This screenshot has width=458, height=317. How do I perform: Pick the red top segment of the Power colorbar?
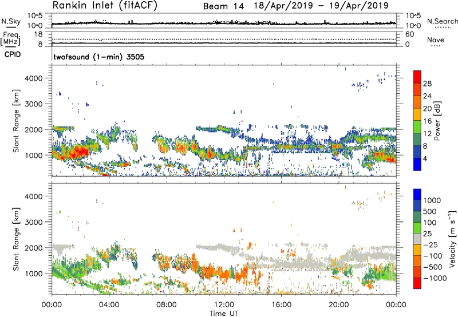pyautogui.click(x=417, y=77)
